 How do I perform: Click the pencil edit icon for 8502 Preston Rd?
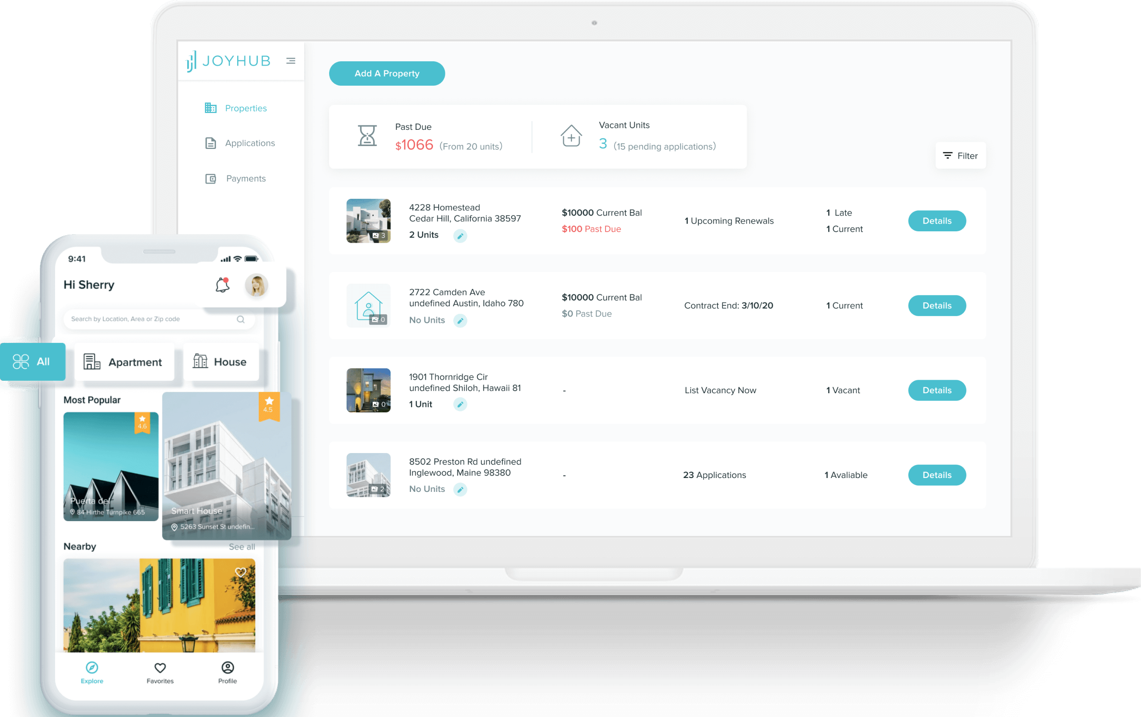tap(460, 489)
